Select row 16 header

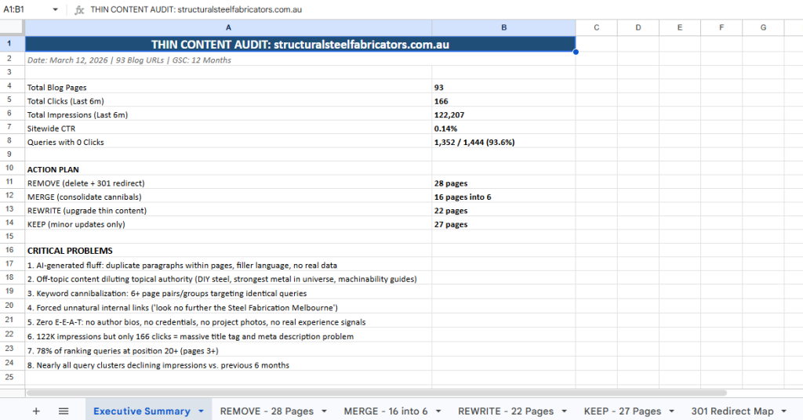tap(13, 250)
